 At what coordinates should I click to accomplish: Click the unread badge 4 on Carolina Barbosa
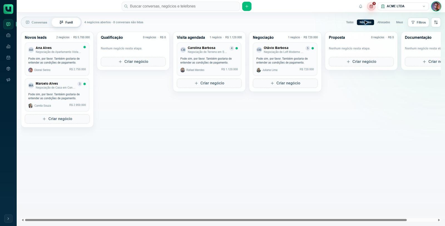pyautogui.click(x=232, y=48)
